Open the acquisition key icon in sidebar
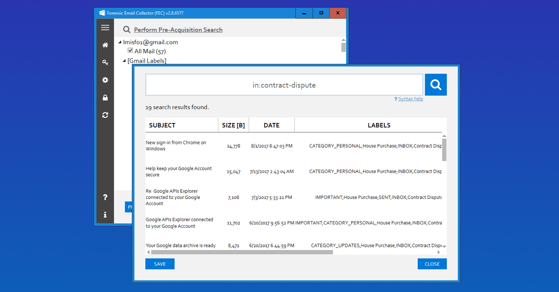The width and height of the screenshot is (559, 292). click(x=105, y=62)
